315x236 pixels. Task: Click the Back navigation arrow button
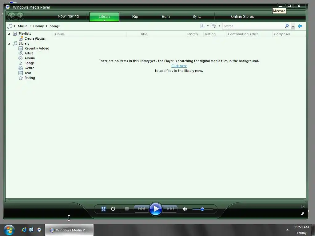(12, 16)
